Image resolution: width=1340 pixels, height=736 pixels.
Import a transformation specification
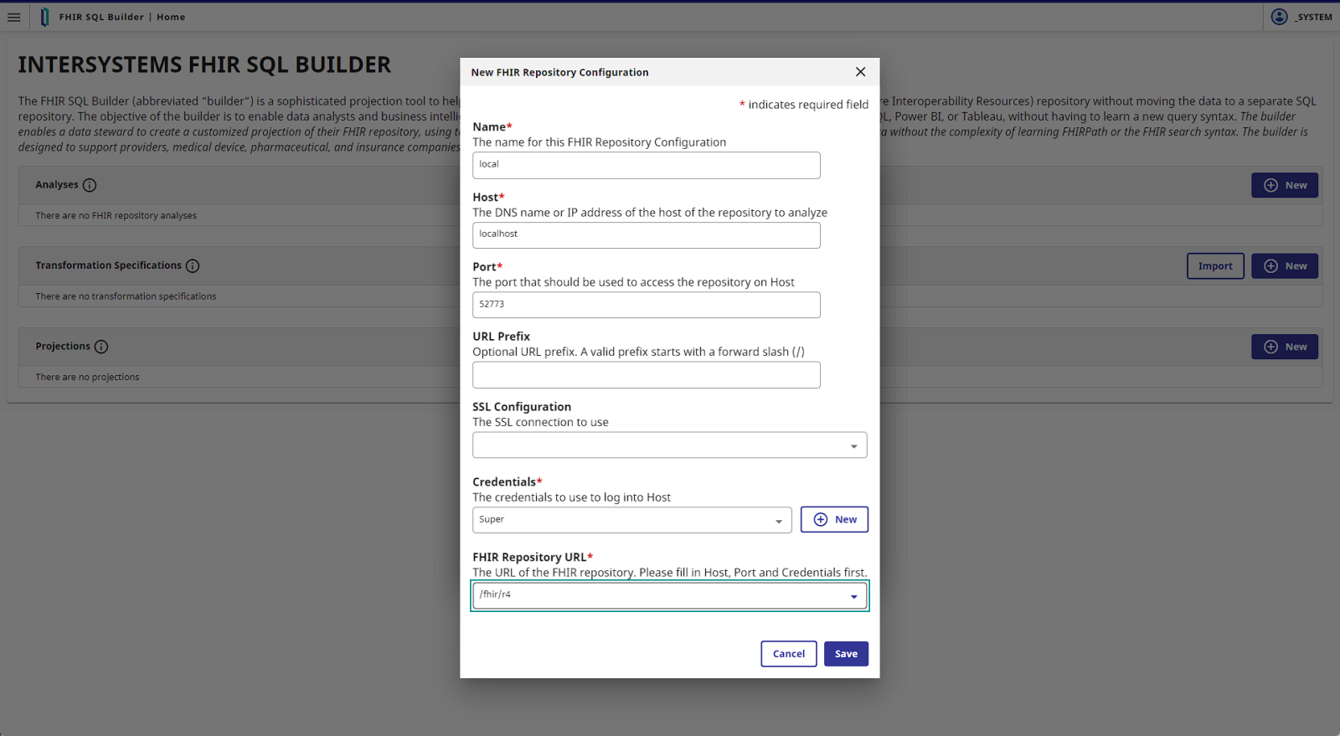(x=1214, y=266)
